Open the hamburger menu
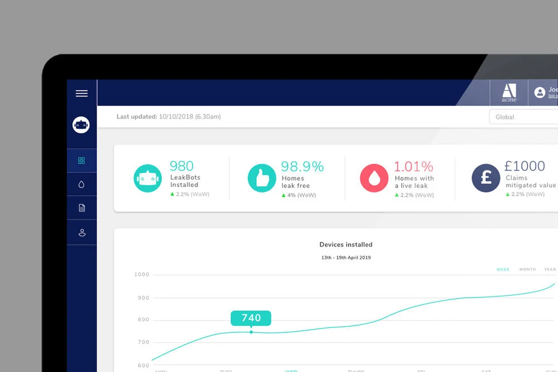558x372 pixels. pos(81,93)
